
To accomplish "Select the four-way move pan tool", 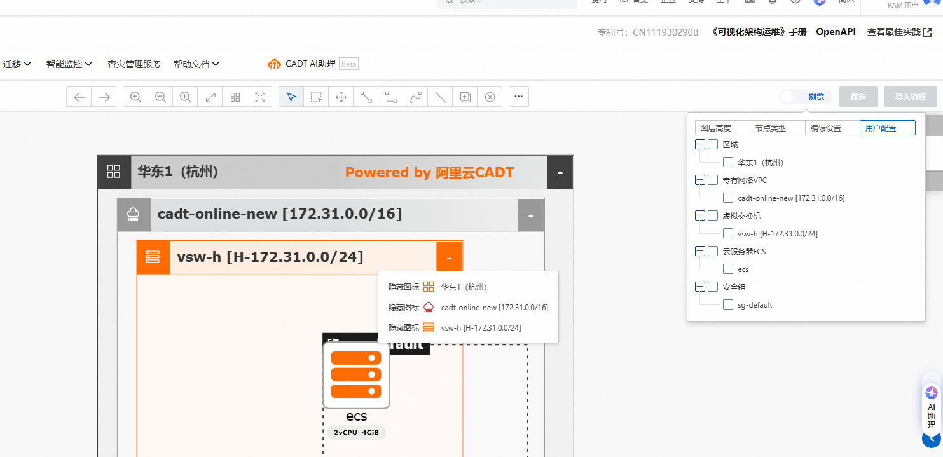I will (341, 97).
